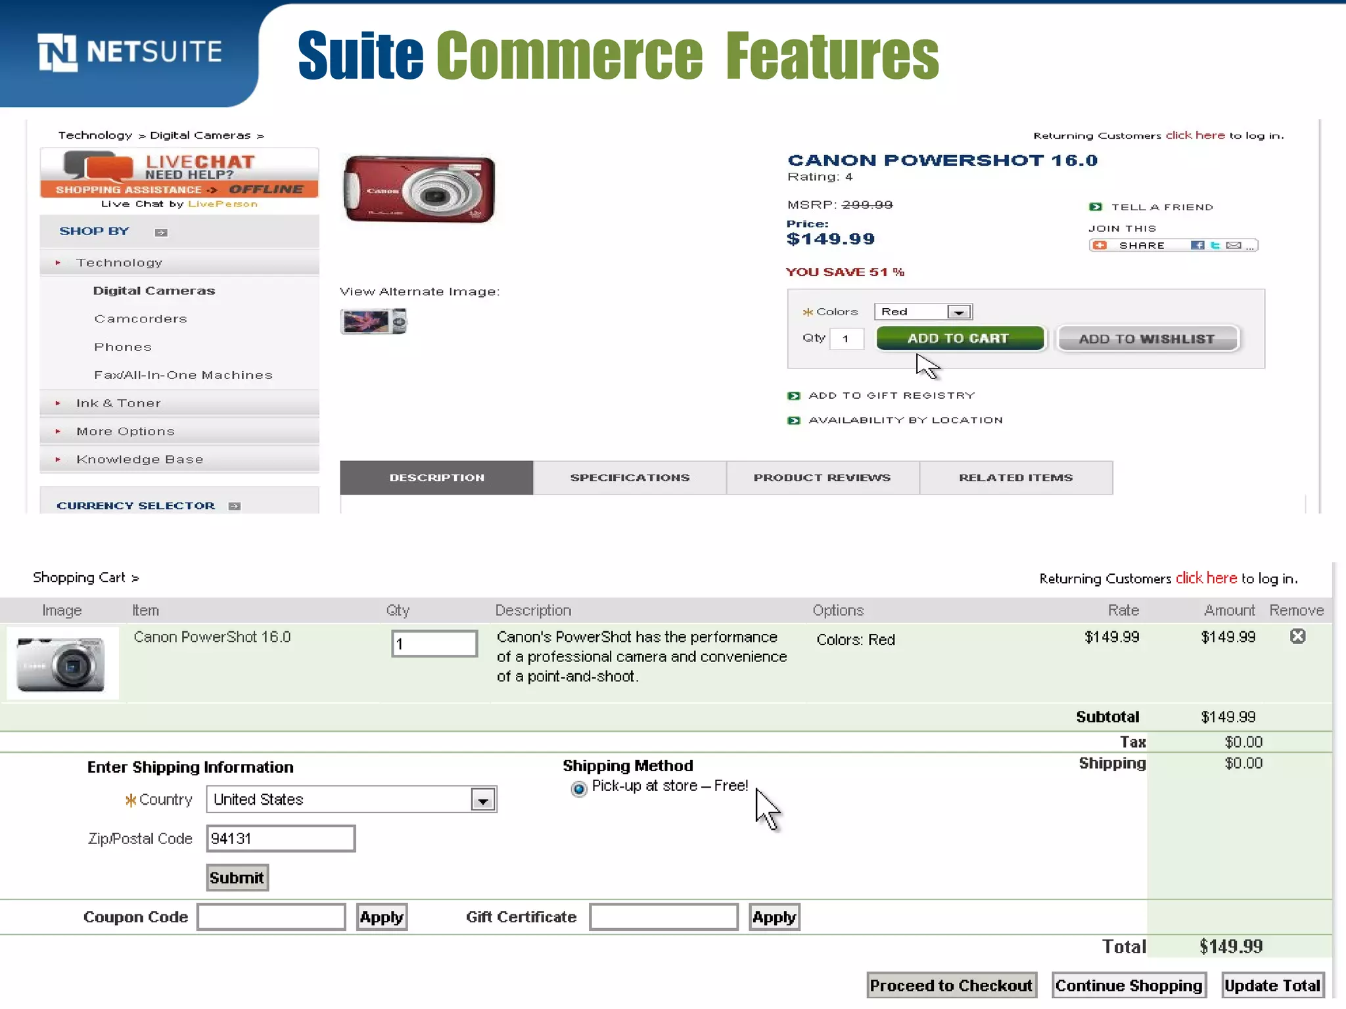Click the NetSuite logo

[x=130, y=51]
